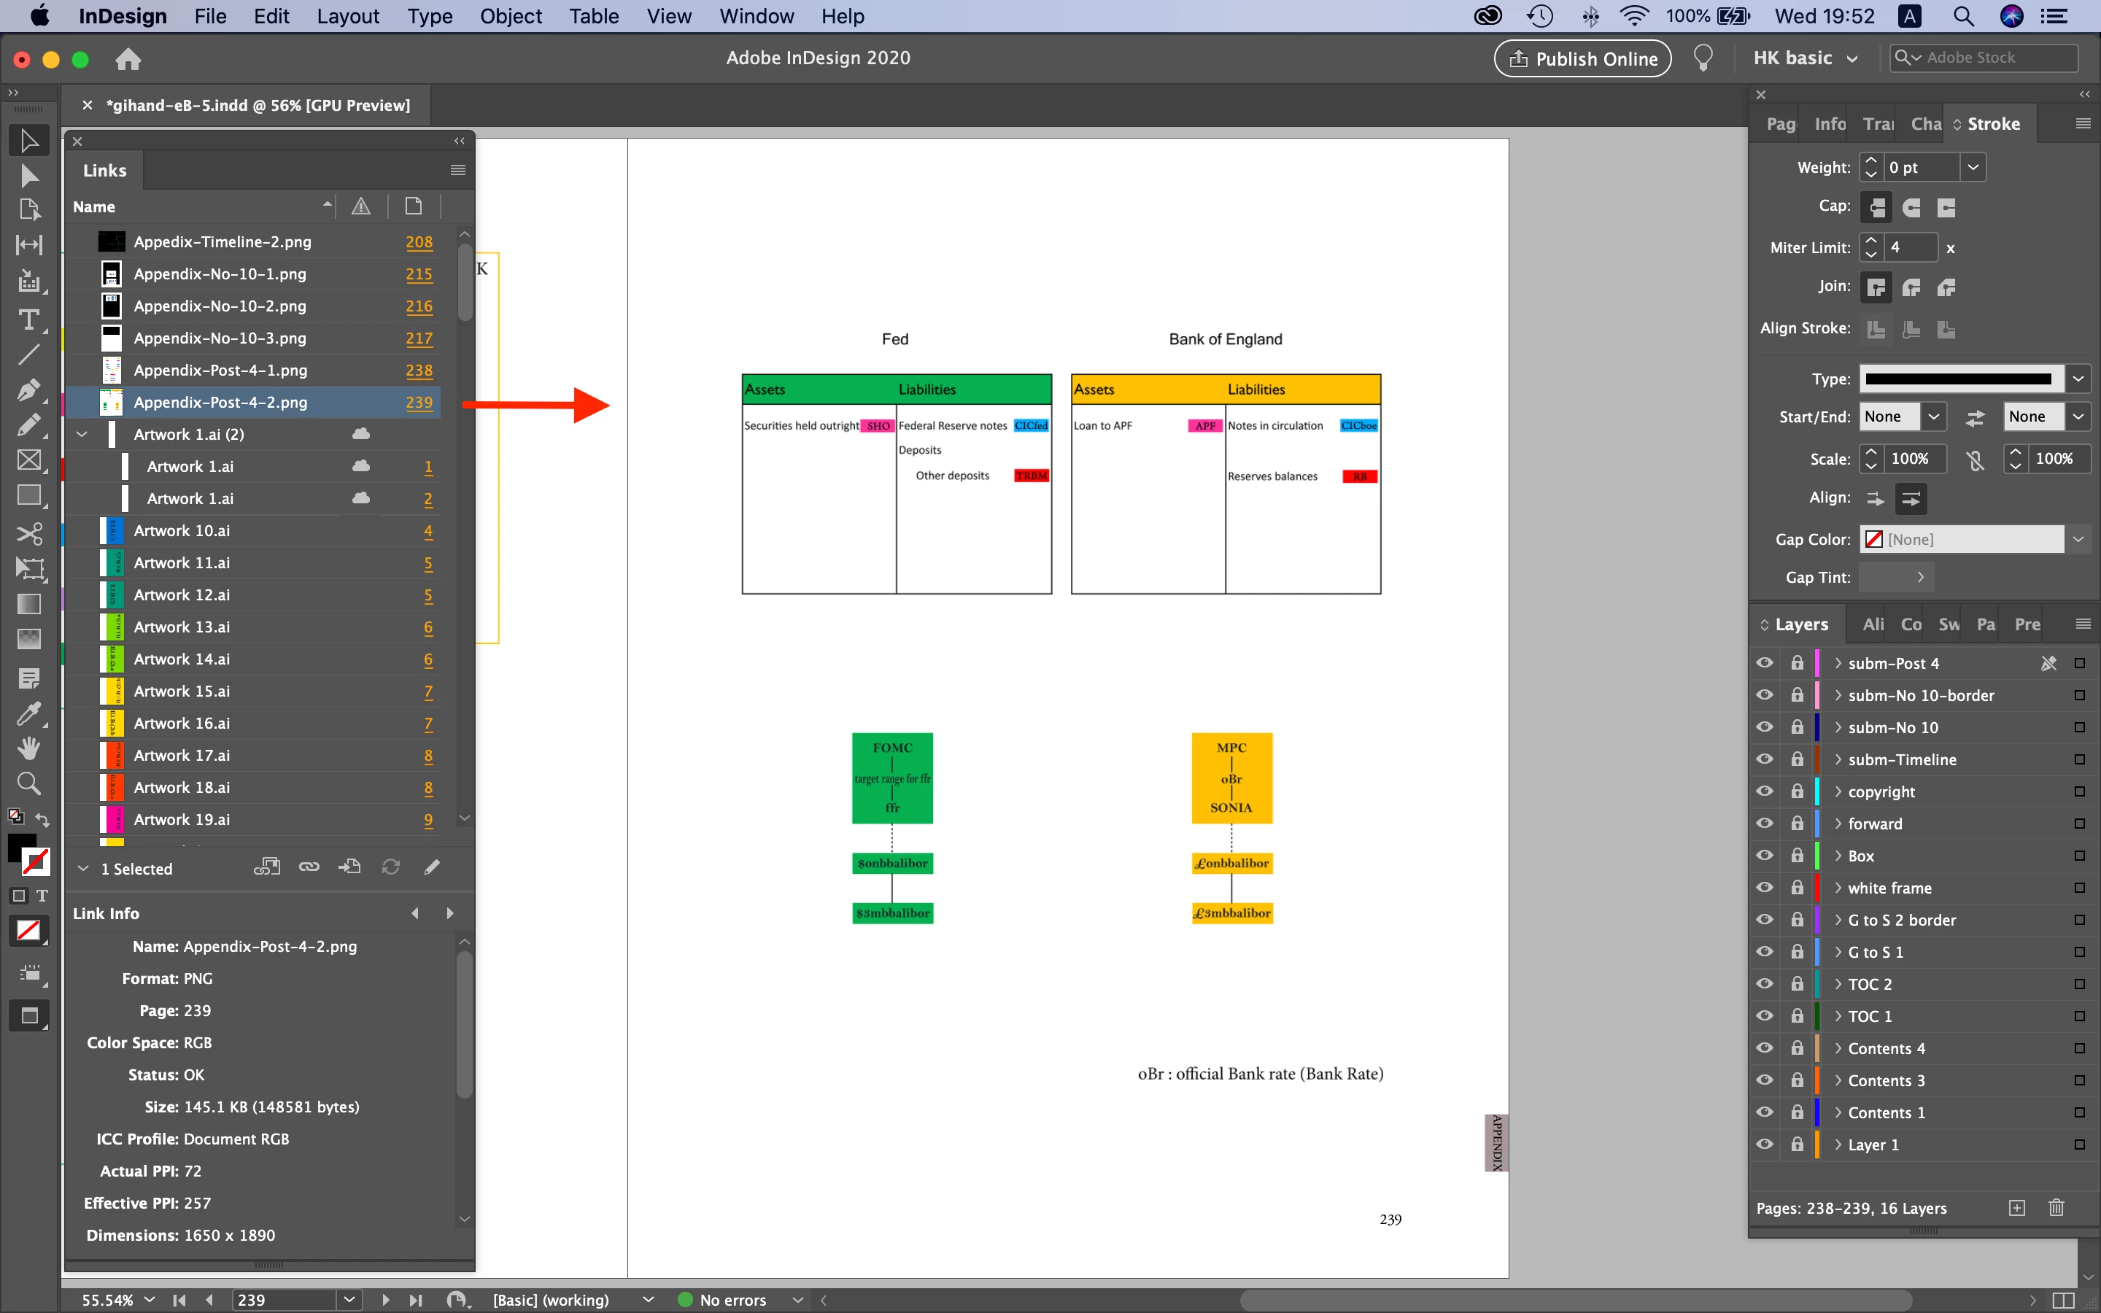
Task: Select the Scissors tool in toolbar
Action: tap(28, 532)
